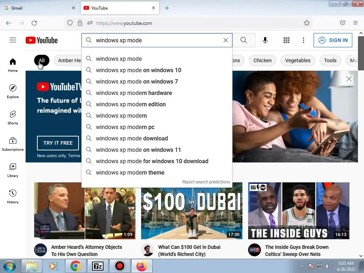Open Chrome from the taskbar
The width and height of the screenshot is (364, 273).
click(75, 266)
